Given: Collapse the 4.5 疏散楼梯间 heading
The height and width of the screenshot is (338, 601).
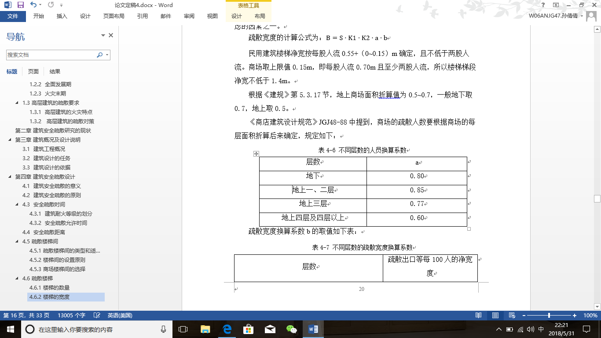Looking at the screenshot, I should 18,241.
